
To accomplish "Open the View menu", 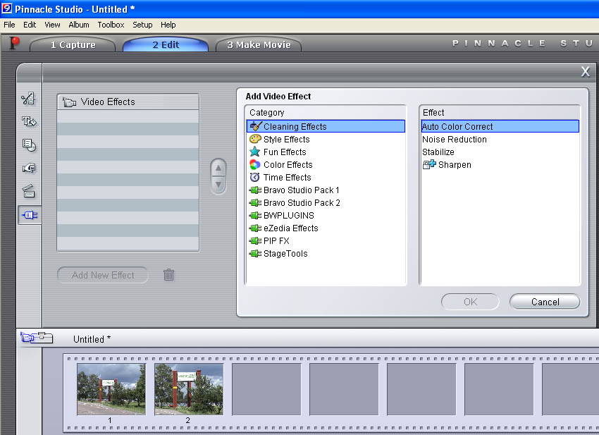I will point(52,25).
